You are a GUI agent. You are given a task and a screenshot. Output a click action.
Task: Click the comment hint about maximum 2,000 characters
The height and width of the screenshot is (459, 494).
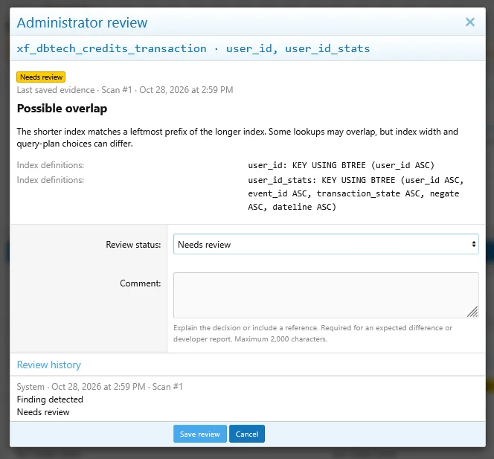tap(312, 333)
